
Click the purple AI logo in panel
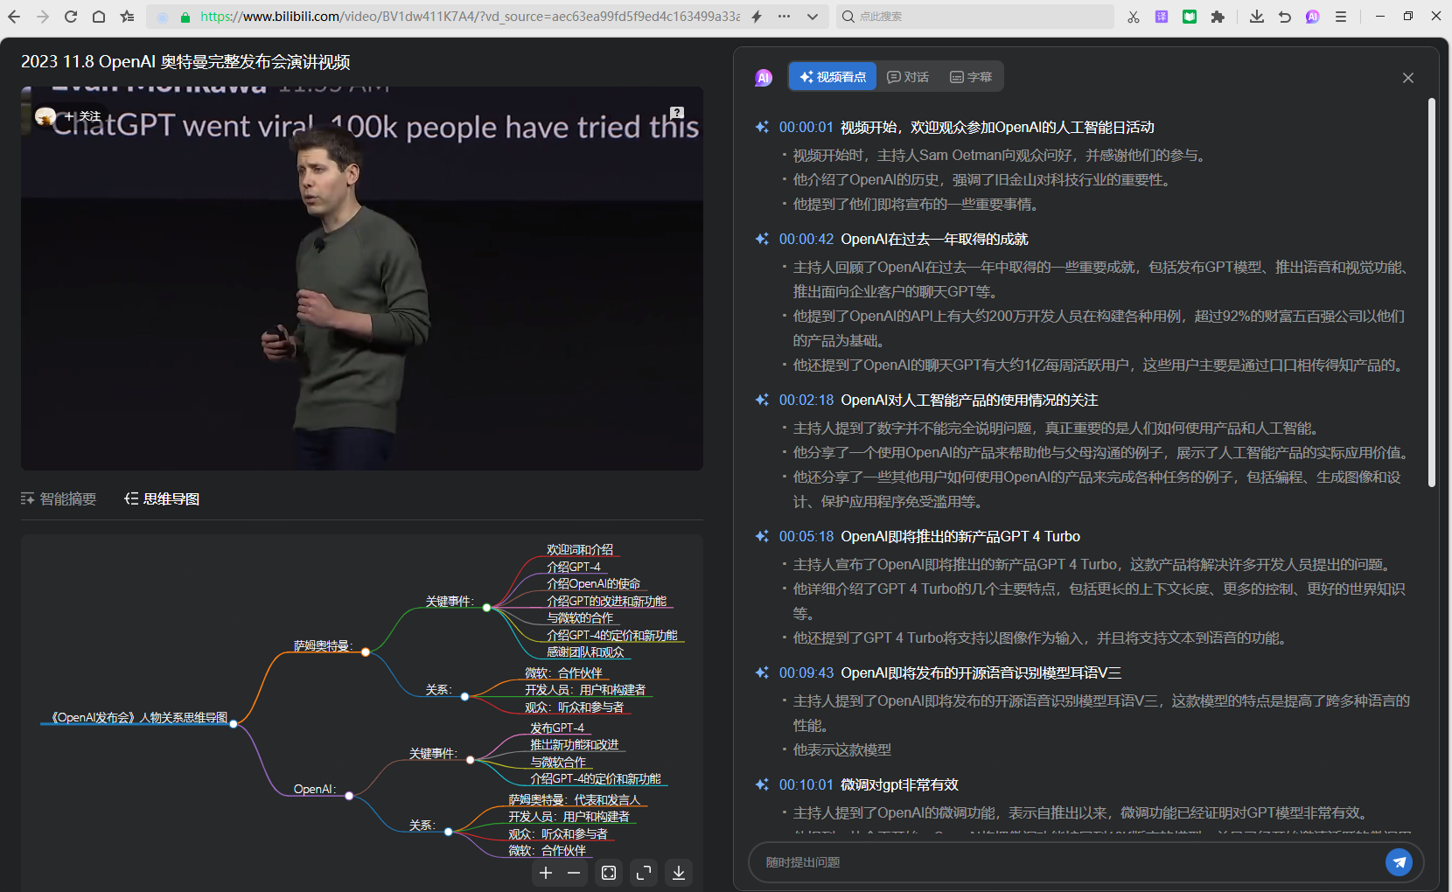764,78
